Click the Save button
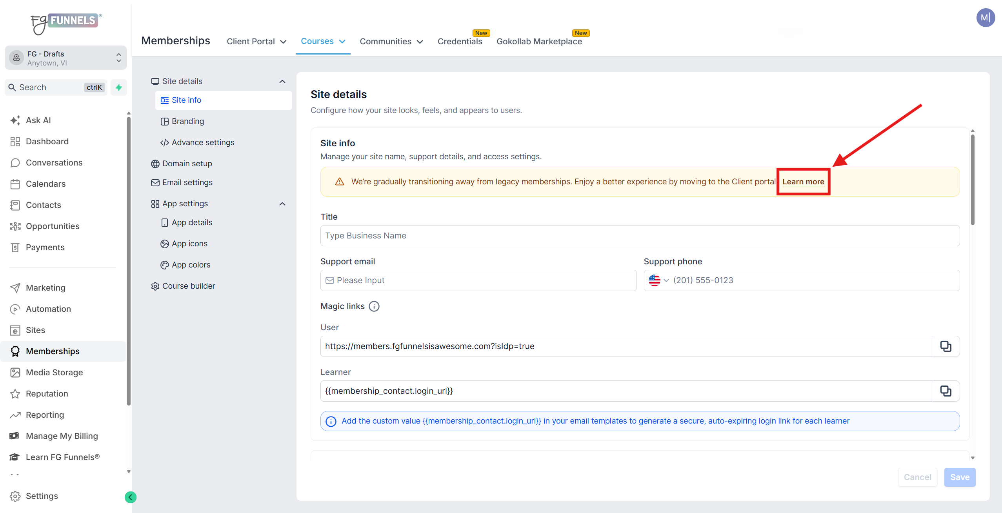This screenshot has height=513, width=1002. (960, 477)
